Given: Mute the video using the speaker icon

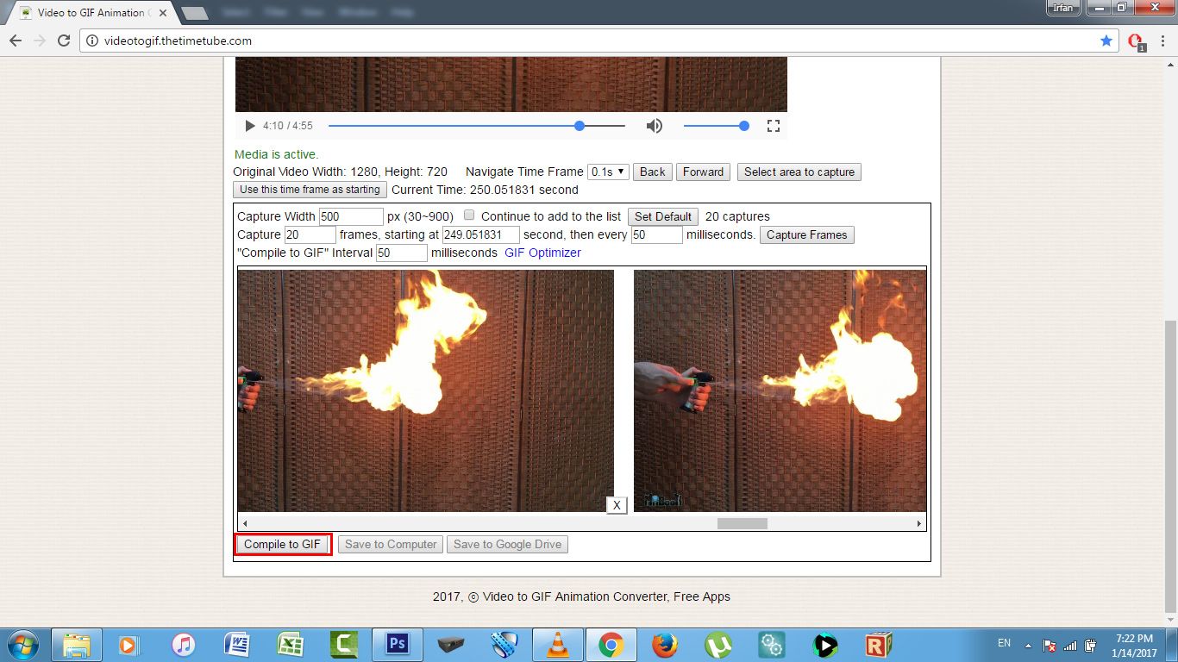Looking at the screenshot, I should click(655, 126).
